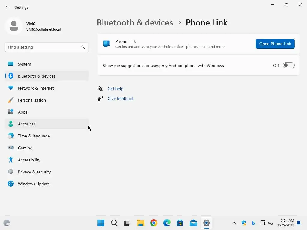The width and height of the screenshot is (307, 230).
Task: Click the Get help link
Action: 115,89
